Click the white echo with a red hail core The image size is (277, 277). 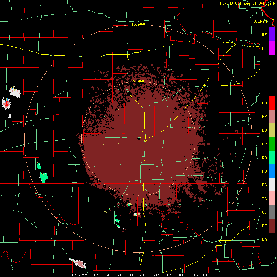[6, 104]
